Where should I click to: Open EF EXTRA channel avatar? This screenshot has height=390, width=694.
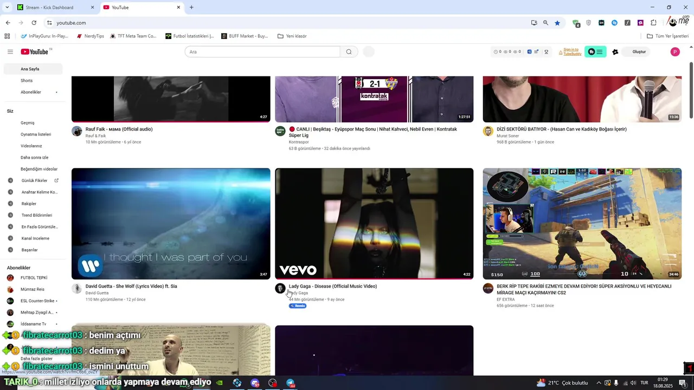tap(488, 288)
